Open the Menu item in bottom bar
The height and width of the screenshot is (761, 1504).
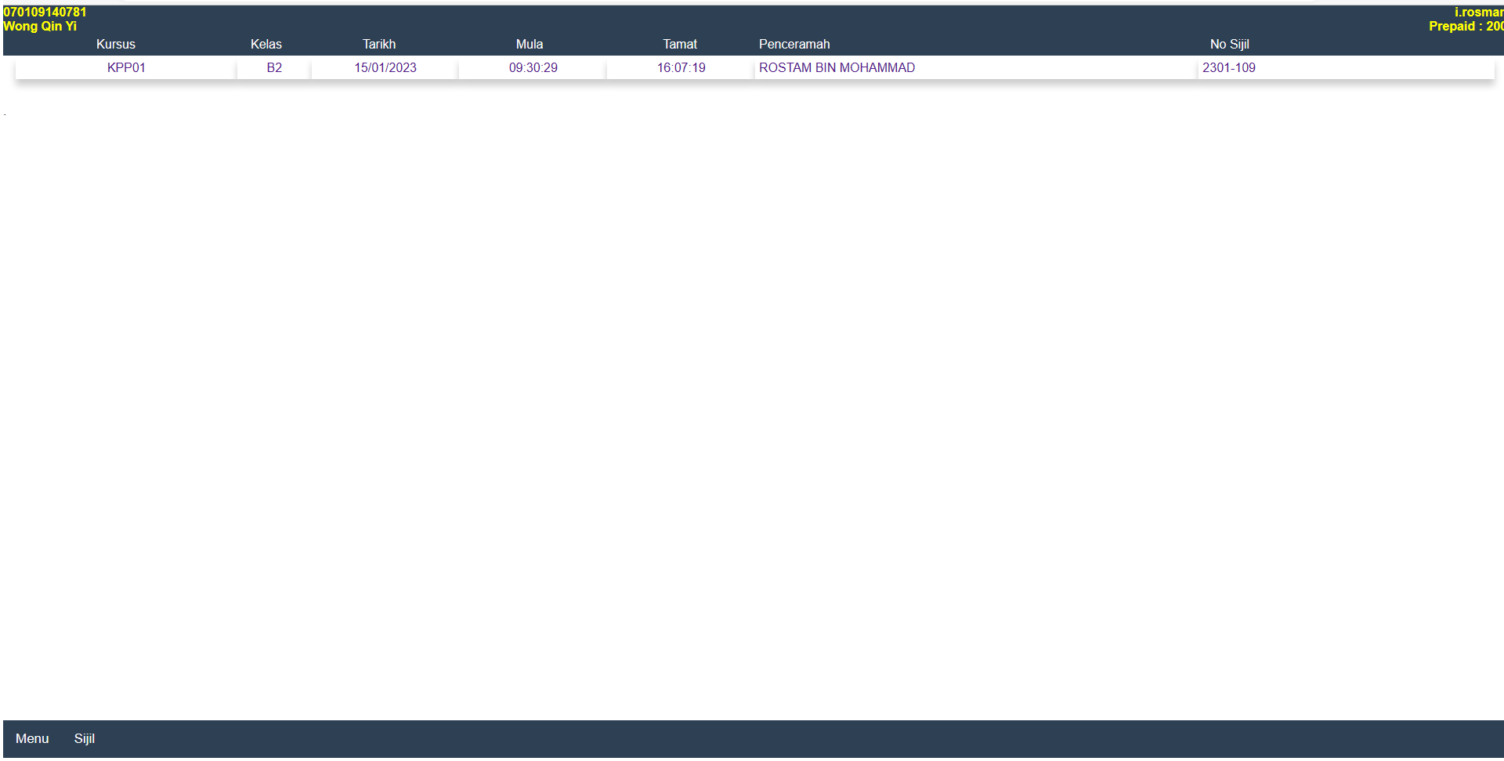click(32, 738)
